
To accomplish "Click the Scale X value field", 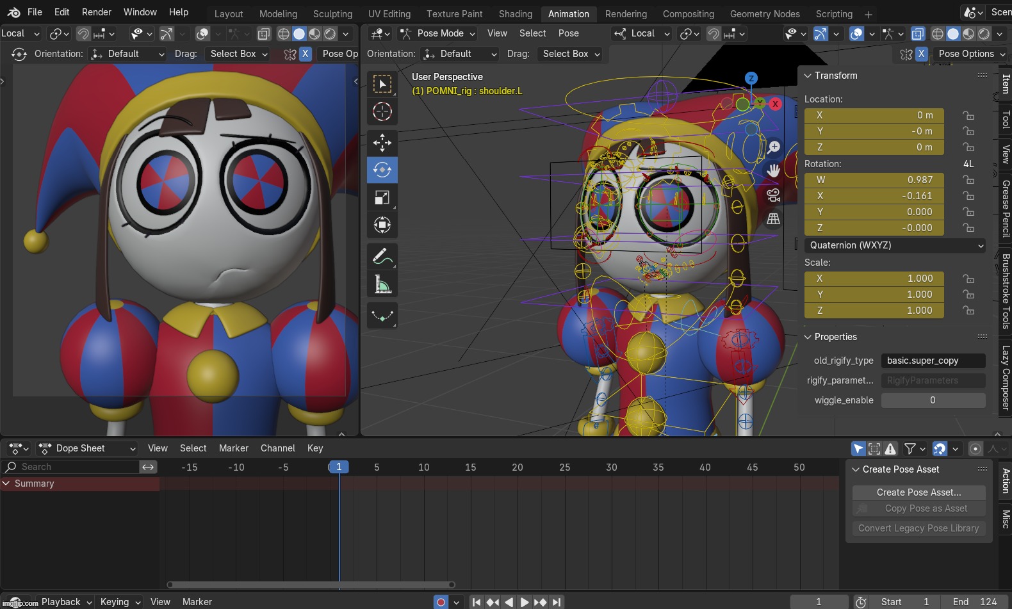I will tap(874, 279).
